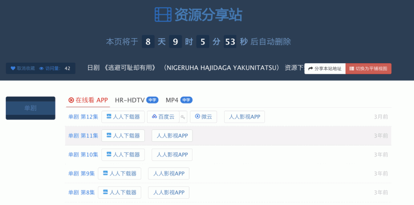The image size is (414, 205).
Task: Click the grid icon in 切换为平铺视图
Action: coord(352,68)
